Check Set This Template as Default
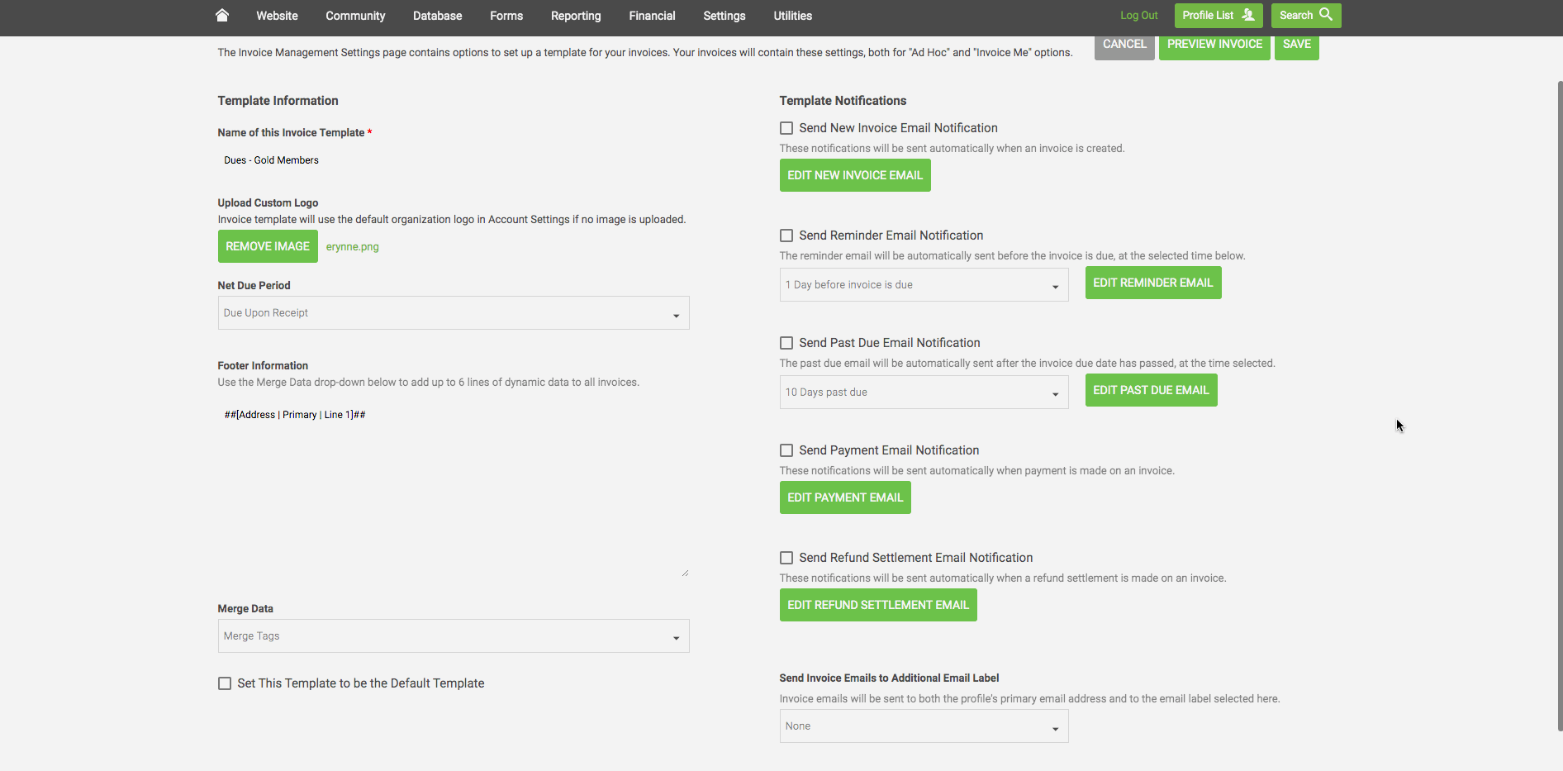Viewport: 1563px width, 771px height. point(225,683)
